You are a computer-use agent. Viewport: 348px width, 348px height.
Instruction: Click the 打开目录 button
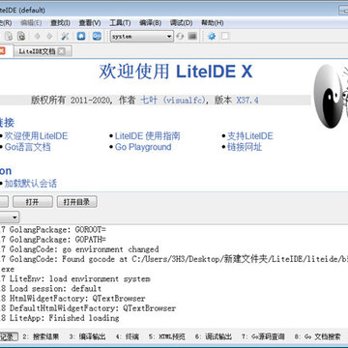tap(76, 202)
